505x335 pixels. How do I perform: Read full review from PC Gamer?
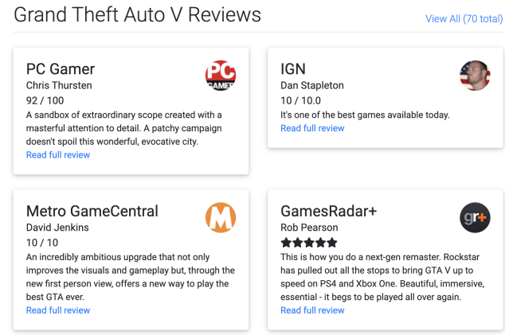pyautogui.click(x=58, y=155)
